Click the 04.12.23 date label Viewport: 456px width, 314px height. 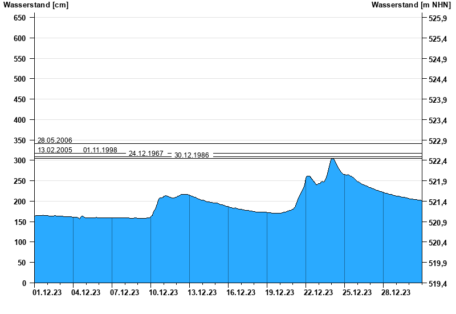coord(86,292)
